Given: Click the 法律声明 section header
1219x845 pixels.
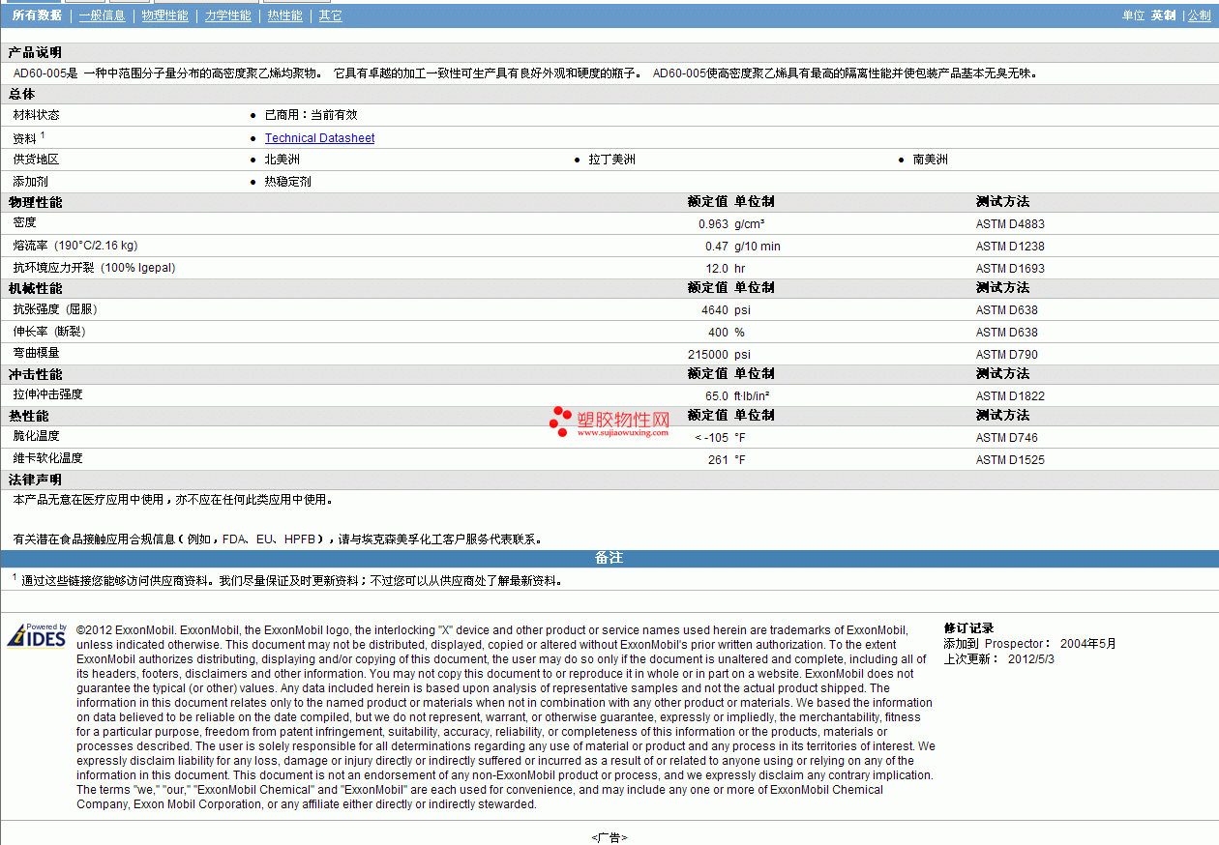Looking at the screenshot, I should (35, 480).
